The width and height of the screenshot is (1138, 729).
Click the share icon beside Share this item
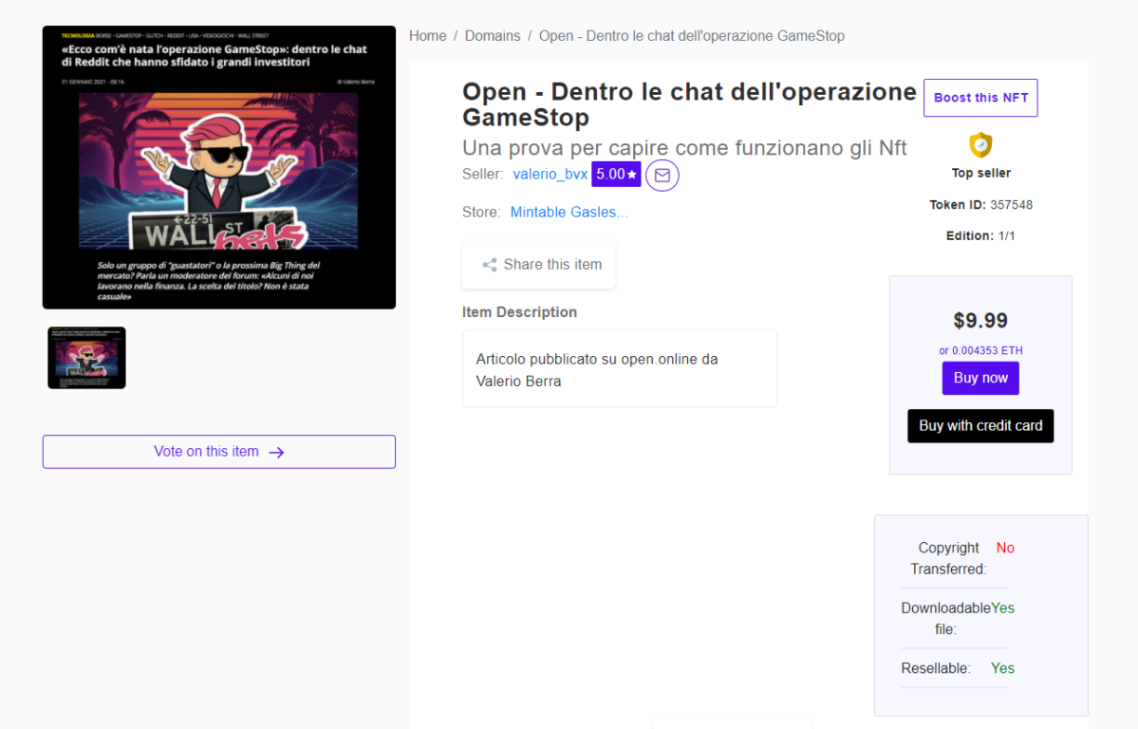[x=490, y=265]
